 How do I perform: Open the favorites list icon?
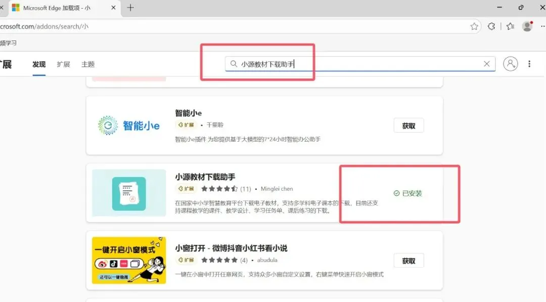click(511, 26)
